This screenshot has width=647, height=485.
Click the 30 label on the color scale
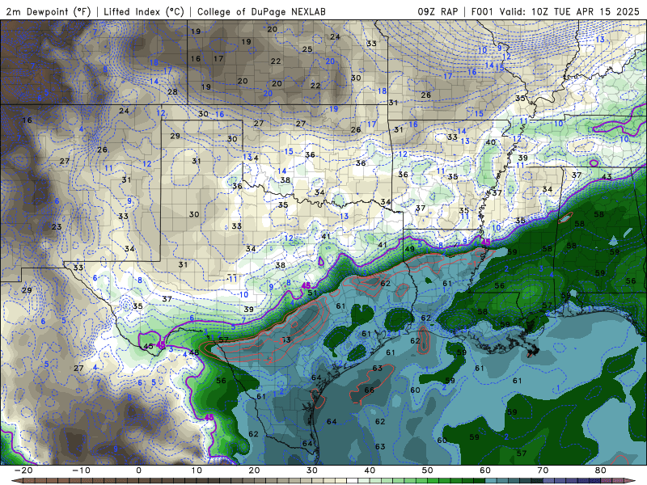pyautogui.click(x=312, y=470)
